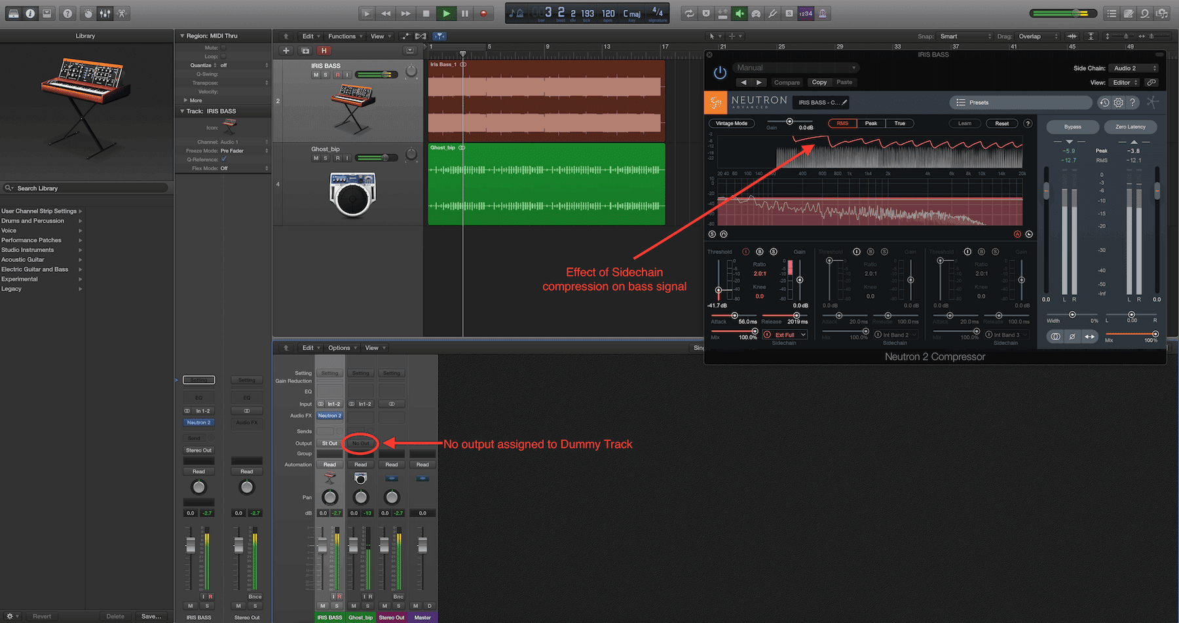Screen dimensions: 1179x623
Task: Open the List Editors icon
Action: (1112, 13)
